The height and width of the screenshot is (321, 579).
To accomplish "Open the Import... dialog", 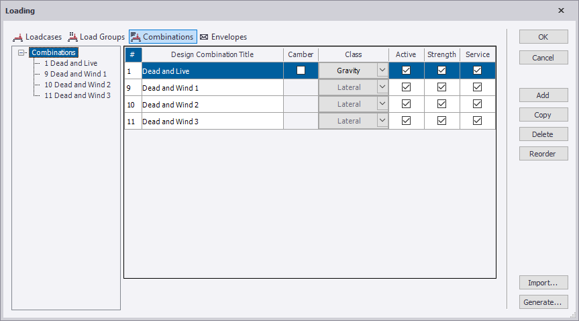I will click(543, 283).
